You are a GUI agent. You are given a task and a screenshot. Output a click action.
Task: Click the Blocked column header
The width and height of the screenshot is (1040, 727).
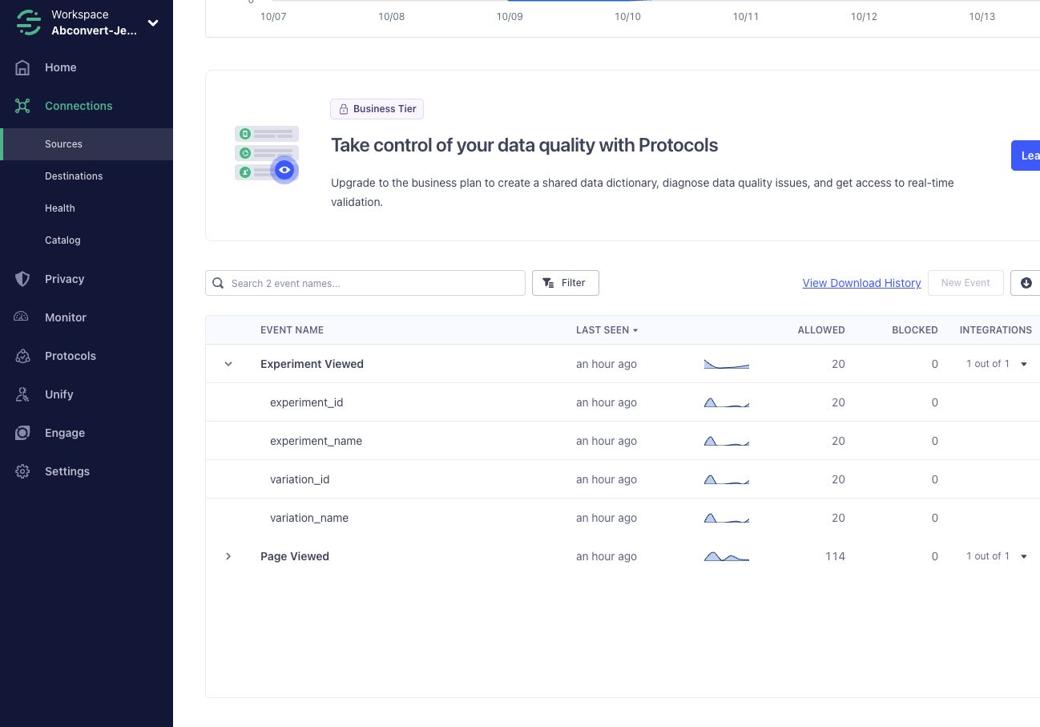tap(915, 330)
